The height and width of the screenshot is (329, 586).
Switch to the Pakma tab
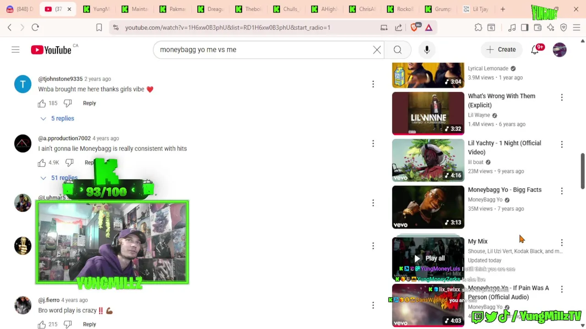click(x=173, y=9)
